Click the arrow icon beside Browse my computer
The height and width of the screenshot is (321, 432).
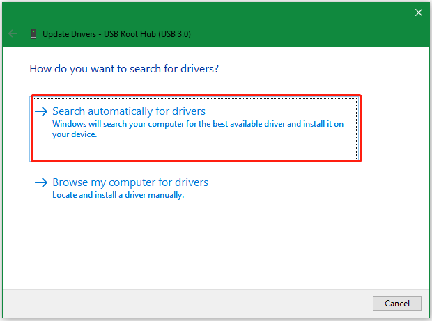point(42,182)
